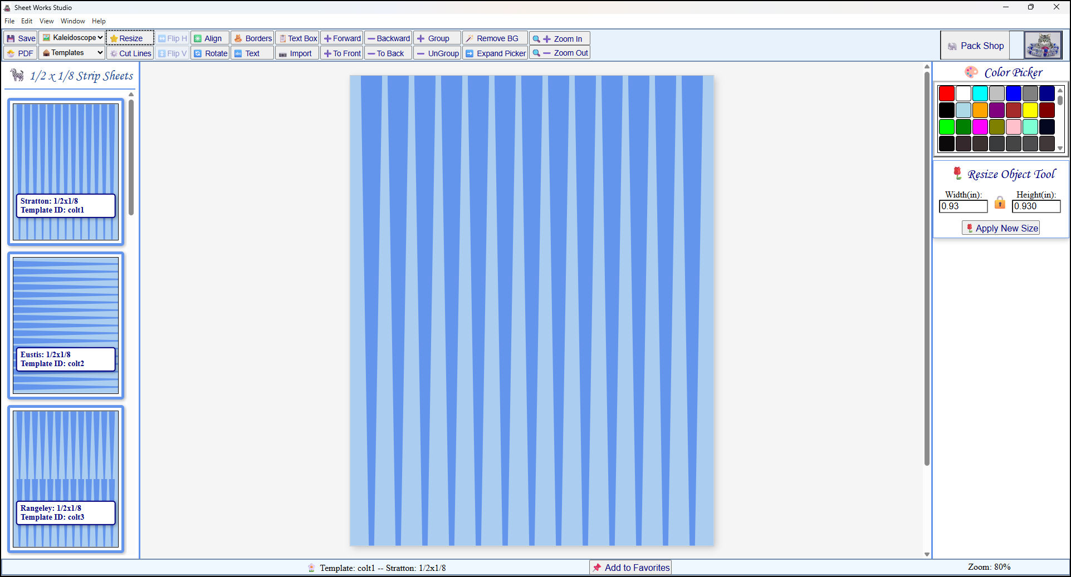
Task: Click the Rotate tool
Action: coord(211,53)
